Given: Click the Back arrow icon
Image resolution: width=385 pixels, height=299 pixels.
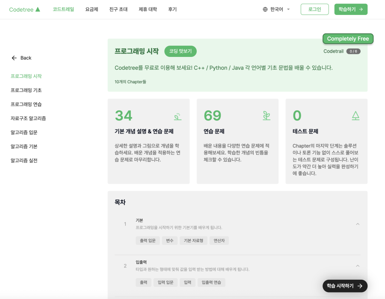Looking at the screenshot, I should tap(14, 58).
